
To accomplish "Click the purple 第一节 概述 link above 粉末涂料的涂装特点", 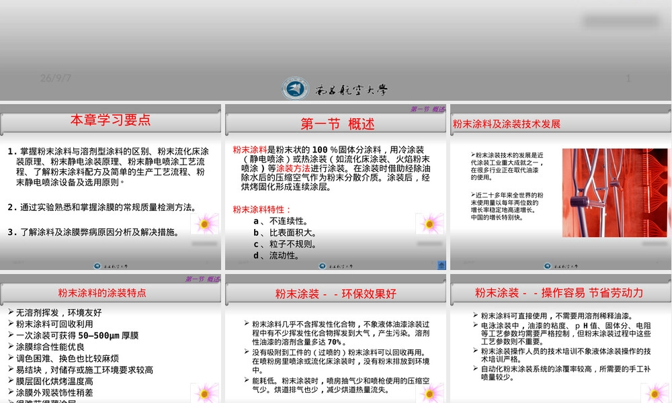I will point(202,279).
